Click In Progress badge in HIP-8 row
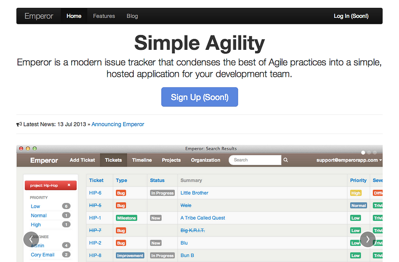399x262 pixels. (x=162, y=255)
